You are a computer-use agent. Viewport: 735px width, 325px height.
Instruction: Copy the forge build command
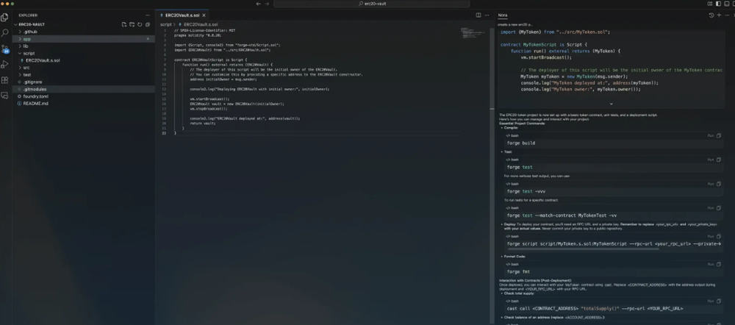719,136
